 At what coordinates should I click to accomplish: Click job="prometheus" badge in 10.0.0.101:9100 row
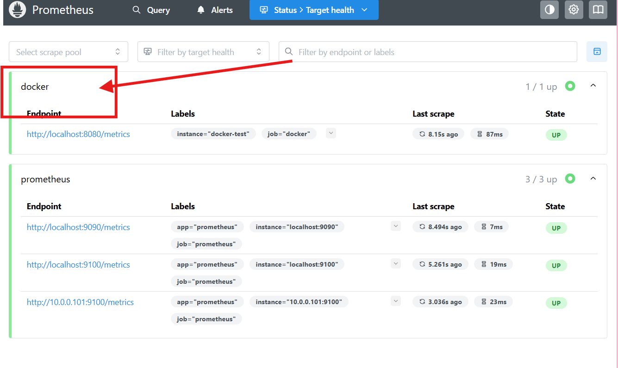[206, 319]
